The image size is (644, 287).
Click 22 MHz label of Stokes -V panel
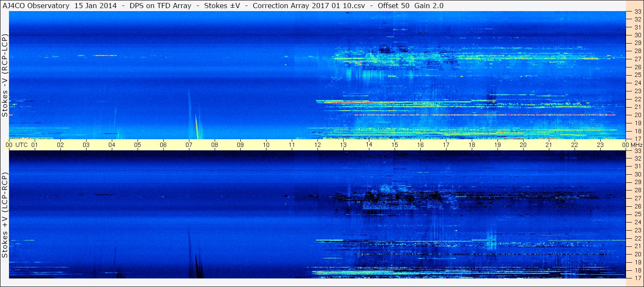pyautogui.click(x=638, y=99)
